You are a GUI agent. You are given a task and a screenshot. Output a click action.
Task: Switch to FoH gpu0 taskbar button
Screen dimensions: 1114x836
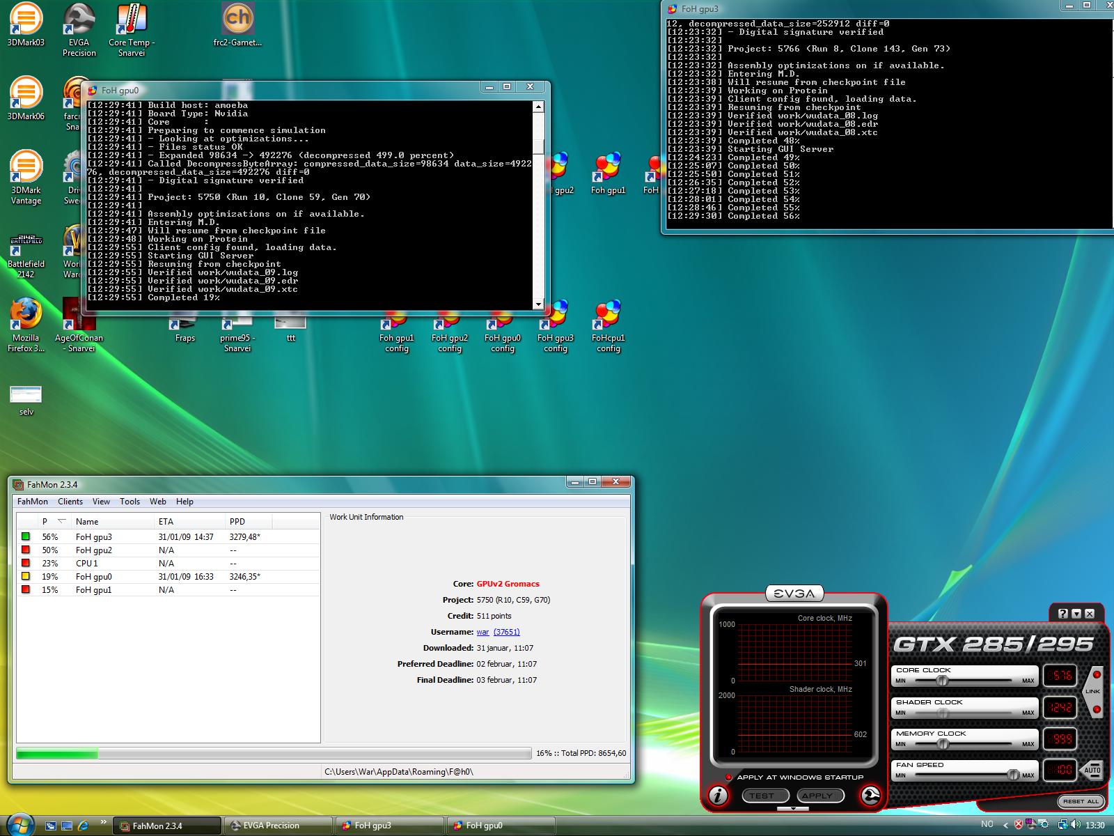coord(500,826)
